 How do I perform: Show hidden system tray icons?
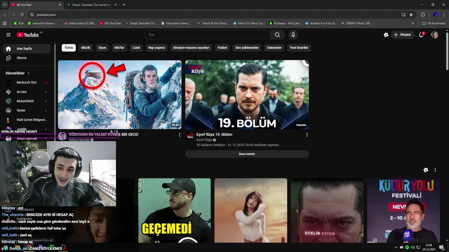point(396,247)
